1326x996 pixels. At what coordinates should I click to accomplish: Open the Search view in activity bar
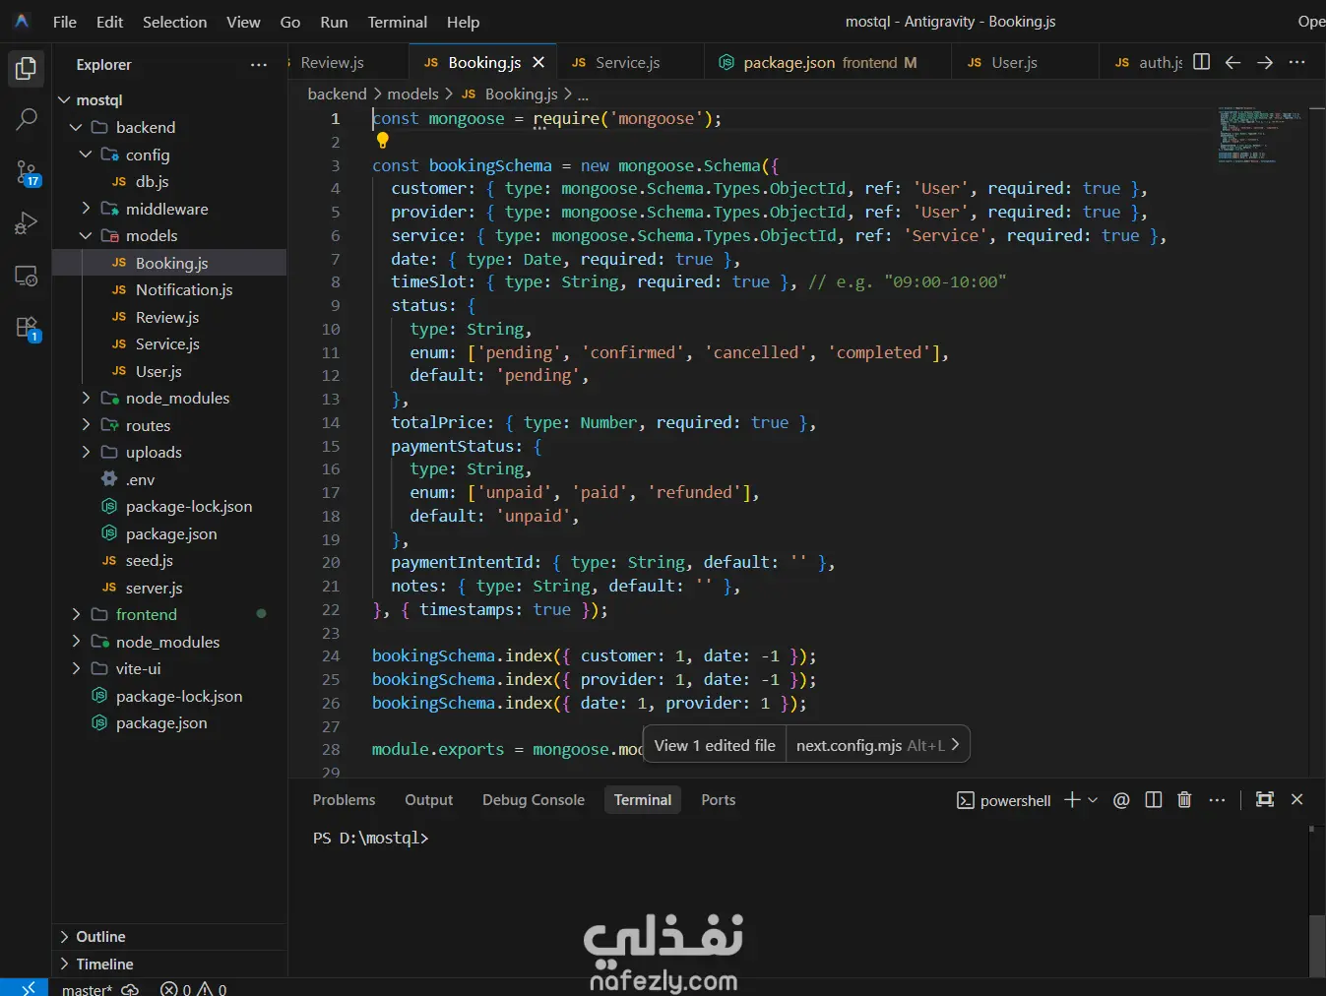27,120
